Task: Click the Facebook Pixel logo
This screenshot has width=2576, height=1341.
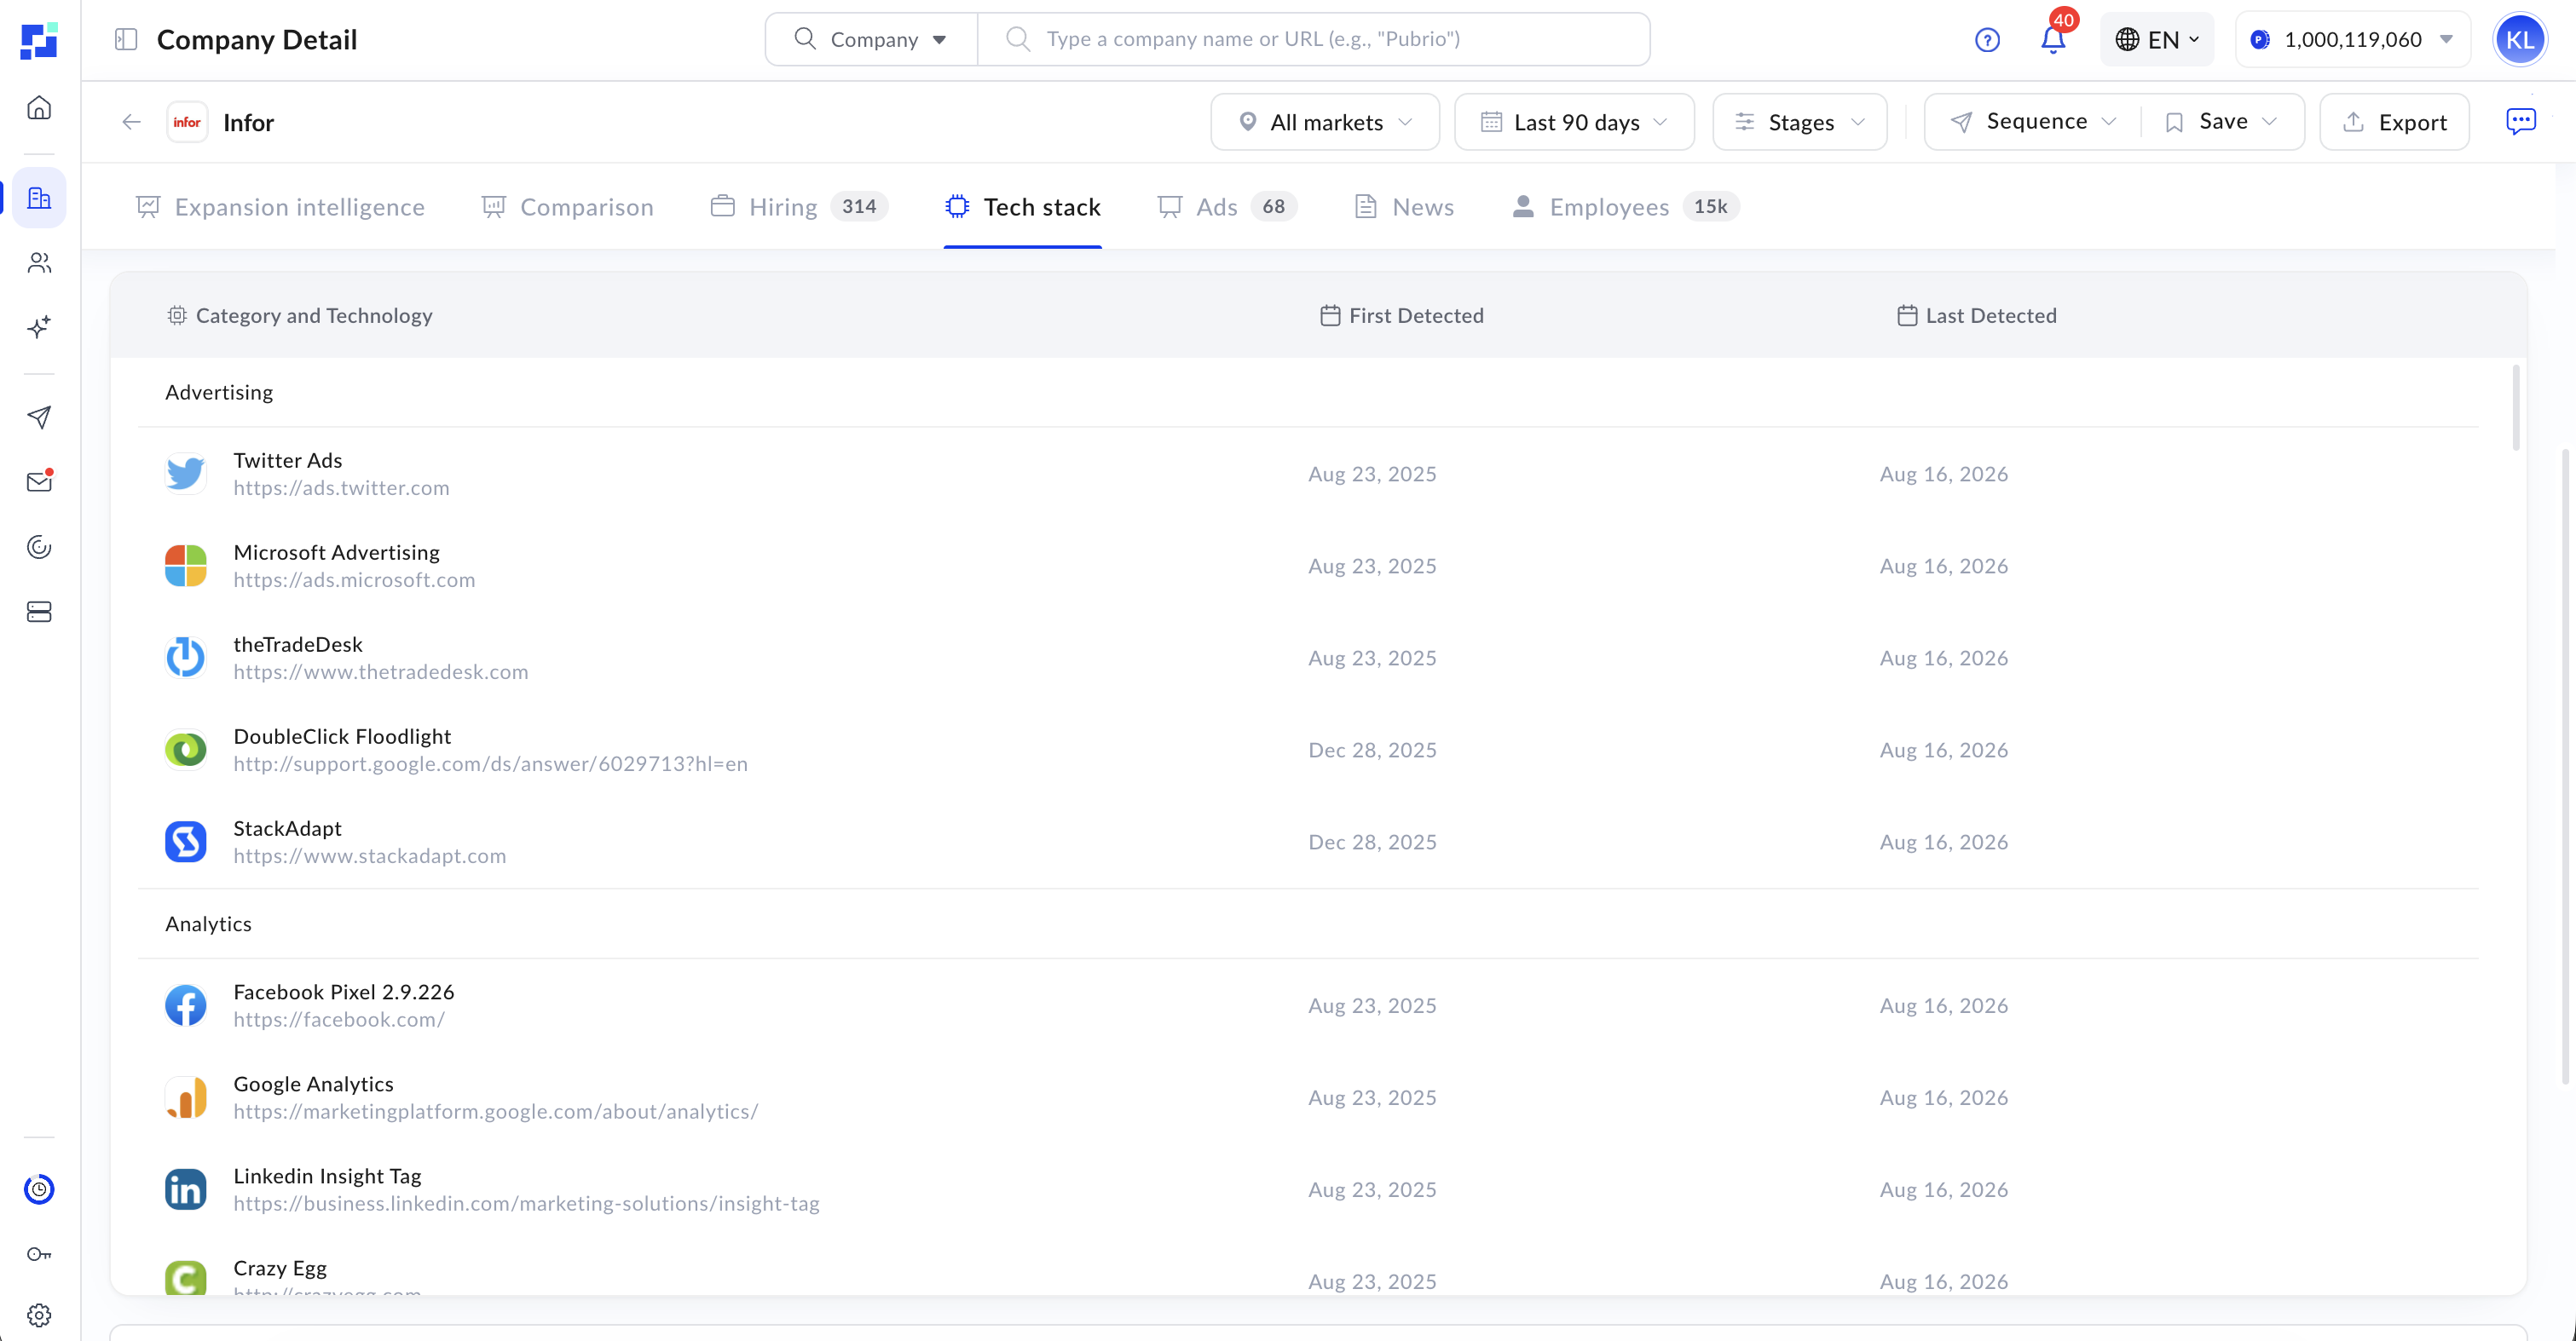Action: click(x=186, y=1005)
